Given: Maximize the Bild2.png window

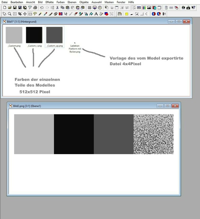Looking at the screenshot, I should 168,106.
